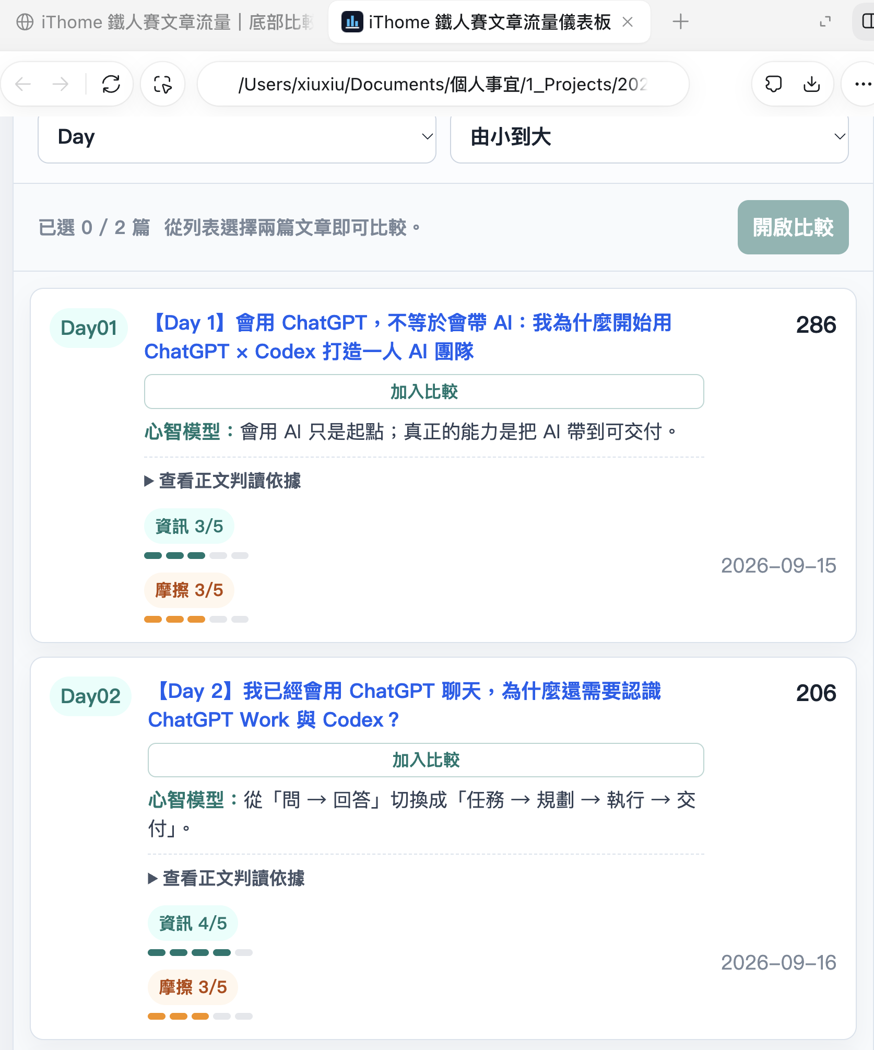This screenshot has width=874, height=1050.
Task: Go forward with the browser forward arrow
Action: [61, 84]
